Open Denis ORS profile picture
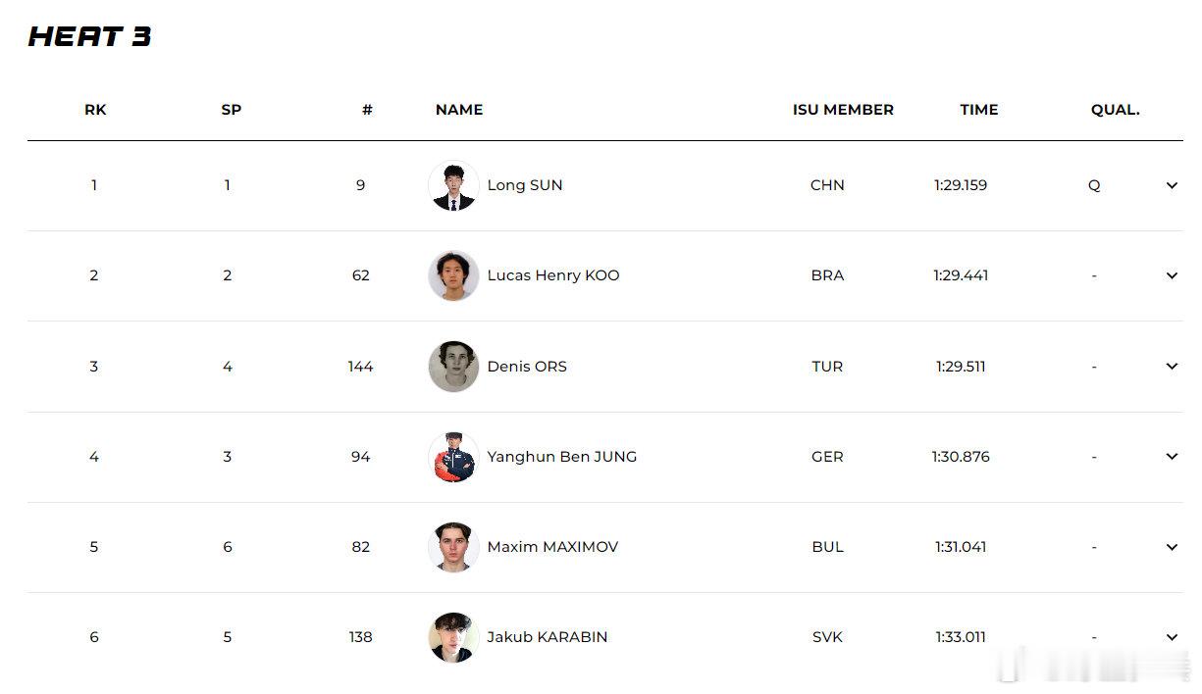Image resolution: width=1202 pixels, height=694 pixels. 453,367
